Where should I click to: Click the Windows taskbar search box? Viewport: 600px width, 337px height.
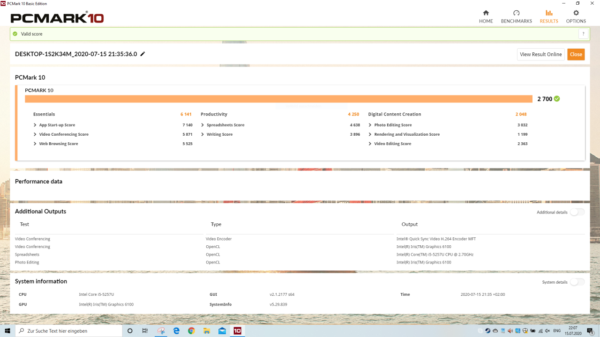tap(70, 331)
